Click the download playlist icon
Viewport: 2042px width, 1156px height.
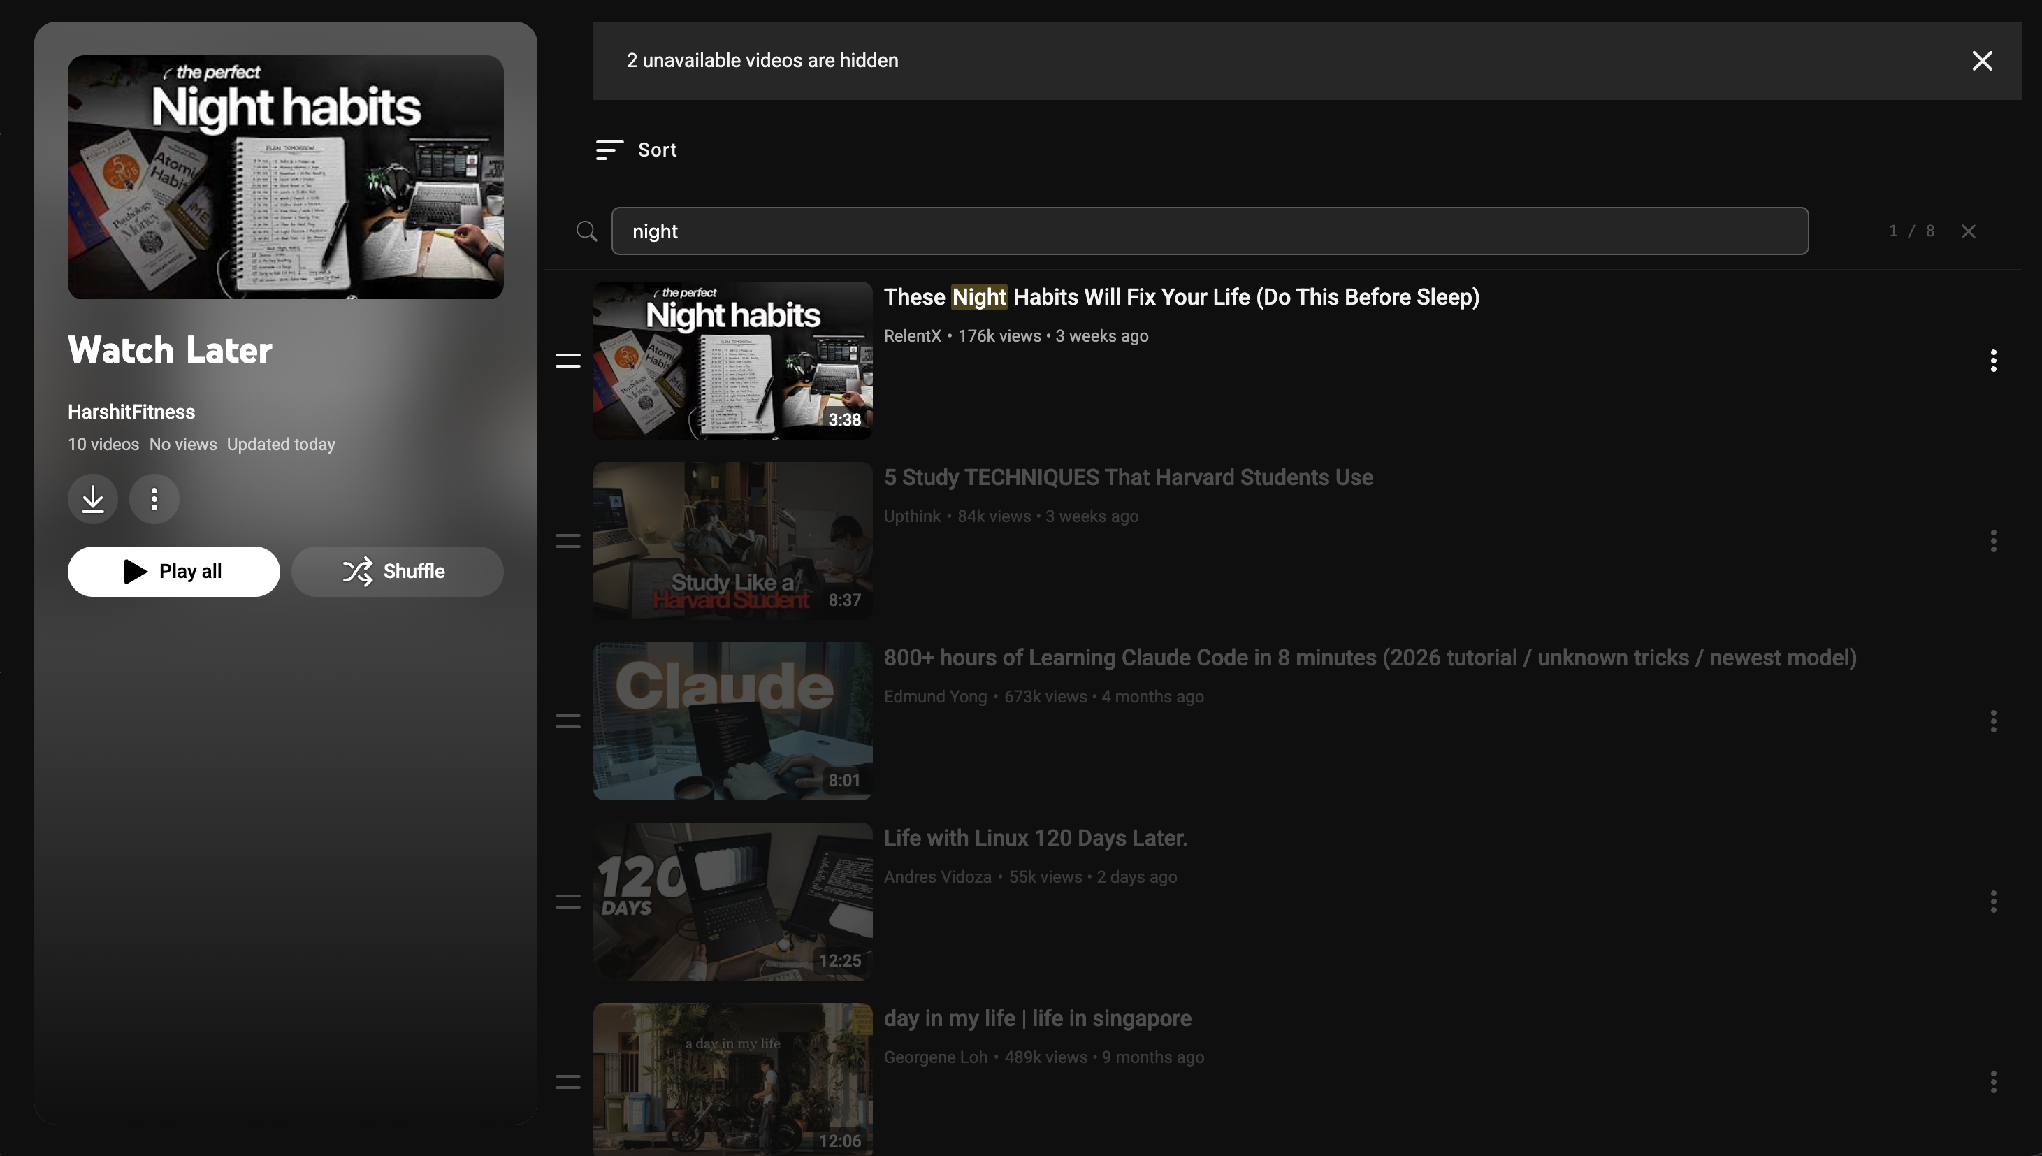[x=93, y=498]
